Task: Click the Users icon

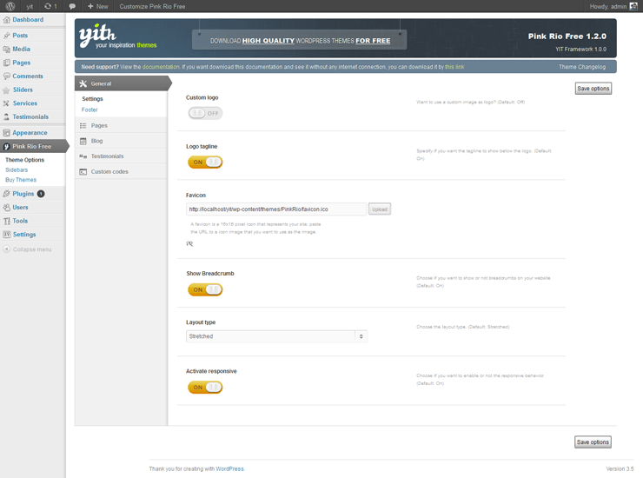Action: 7,207
